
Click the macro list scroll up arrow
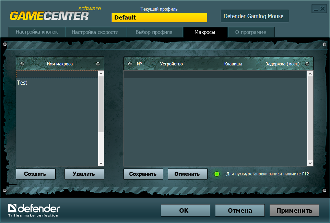(x=101, y=74)
